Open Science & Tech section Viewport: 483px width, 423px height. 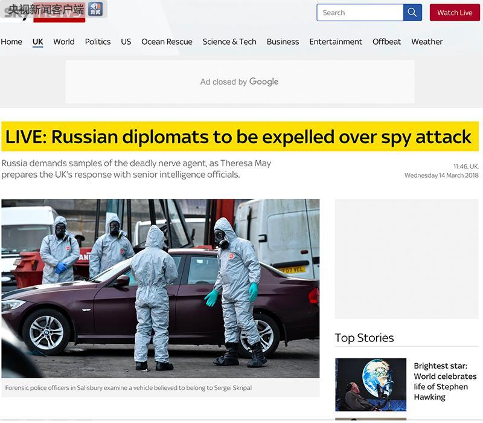(229, 42)
